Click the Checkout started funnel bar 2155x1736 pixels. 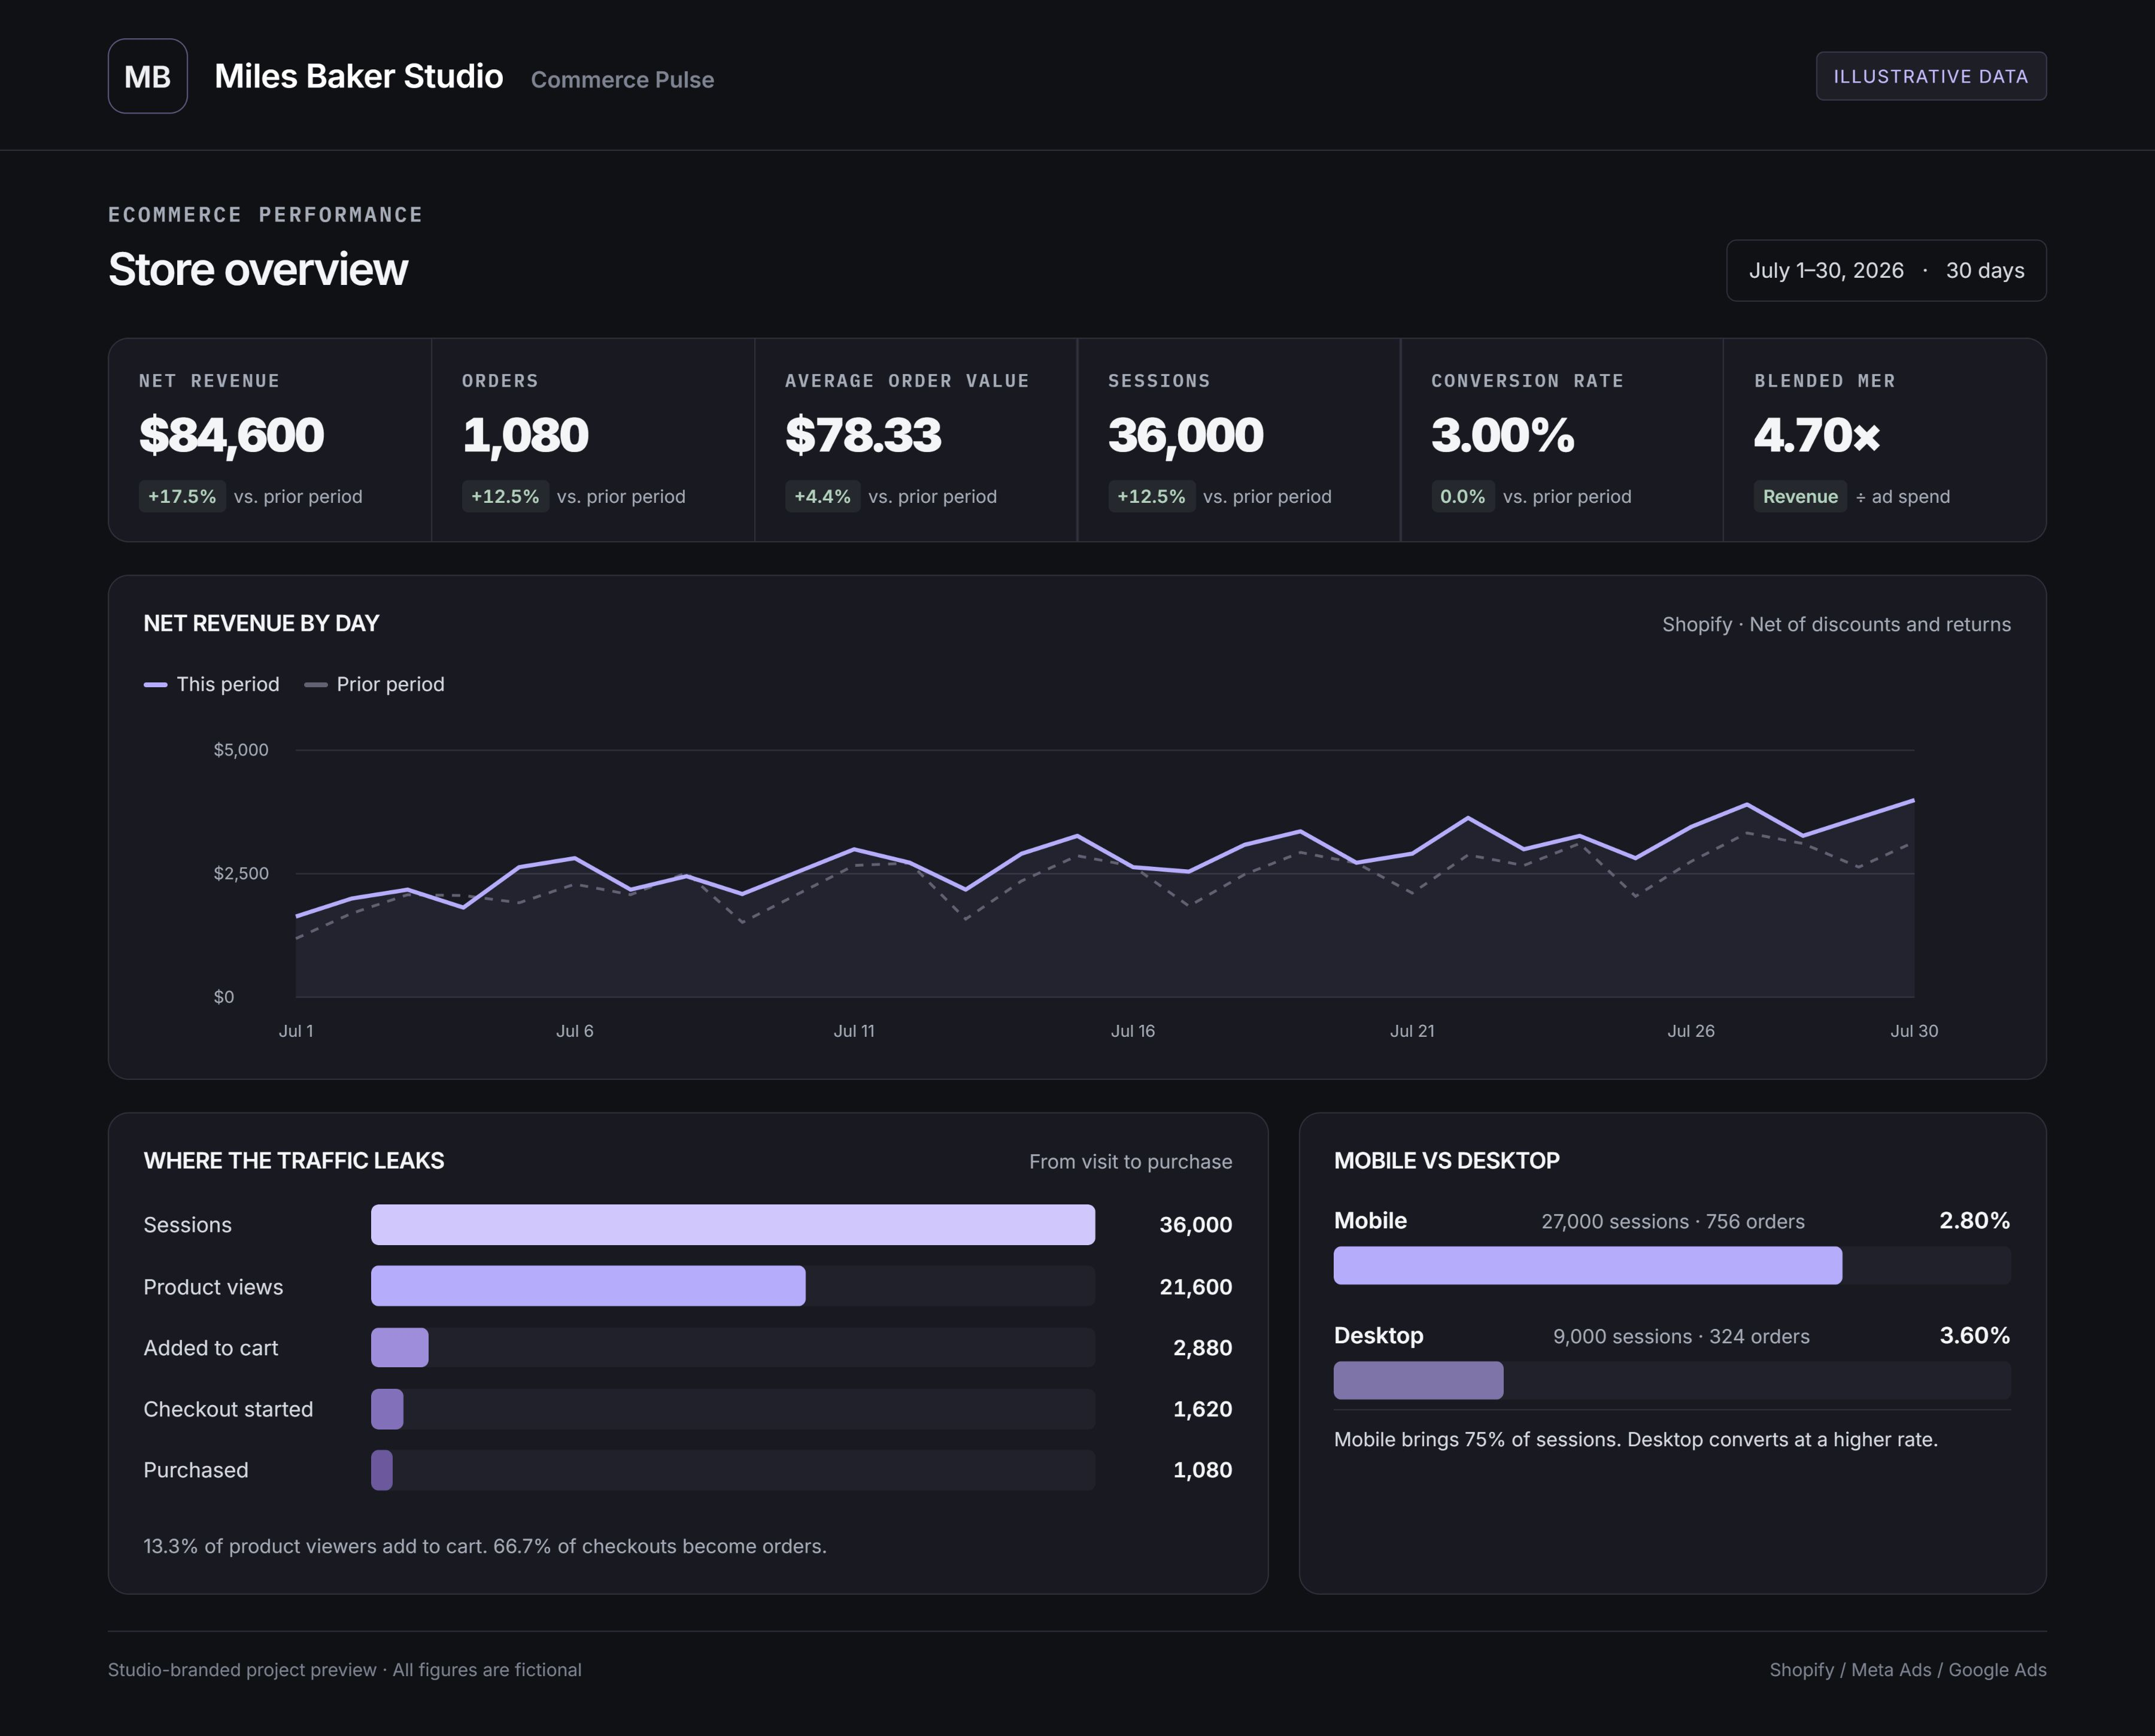pyautogui.click(x=387, y=1409)
